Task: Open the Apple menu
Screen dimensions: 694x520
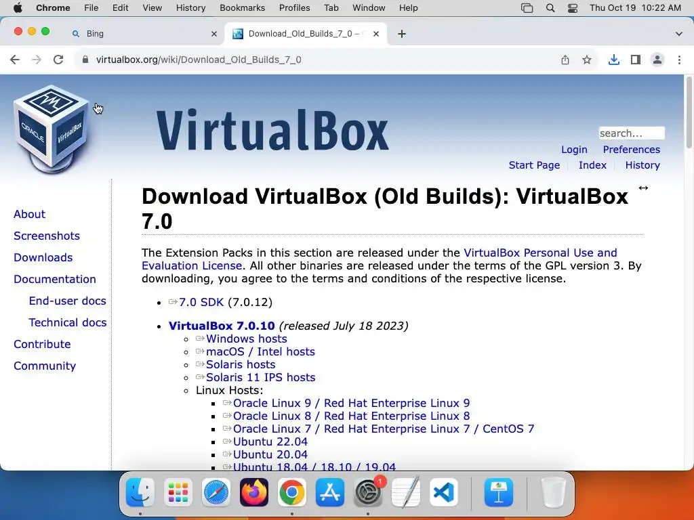Action: (18, 8)
